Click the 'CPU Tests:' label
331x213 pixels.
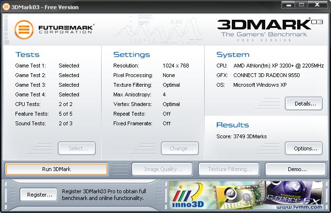point(28,104)
